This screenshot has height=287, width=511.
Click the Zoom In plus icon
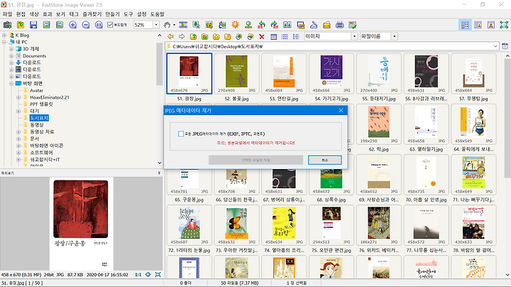tap(72, 25)
